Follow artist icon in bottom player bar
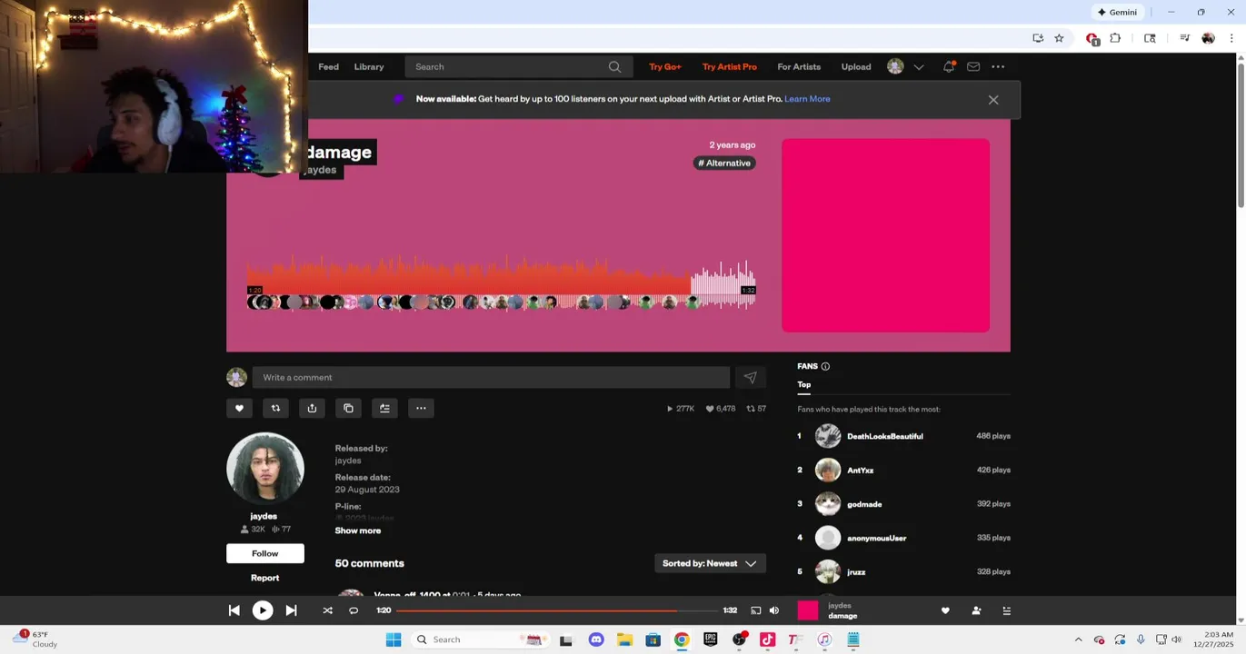The height and width of the screenshot is (654, 1246). click(x=976, y=610)
